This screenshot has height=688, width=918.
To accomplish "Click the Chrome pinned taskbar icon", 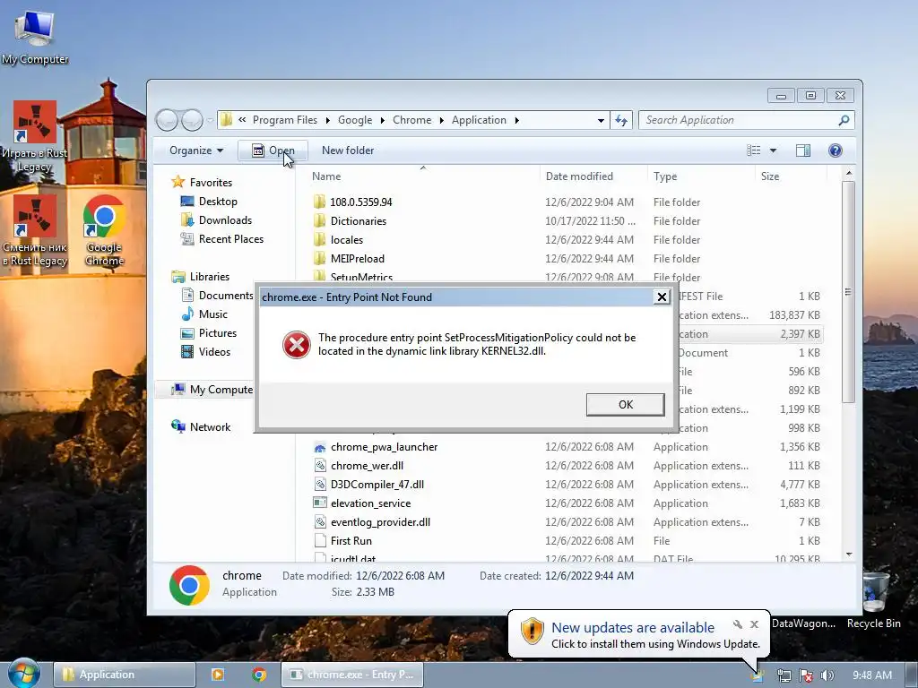I will tap(259, 675).
